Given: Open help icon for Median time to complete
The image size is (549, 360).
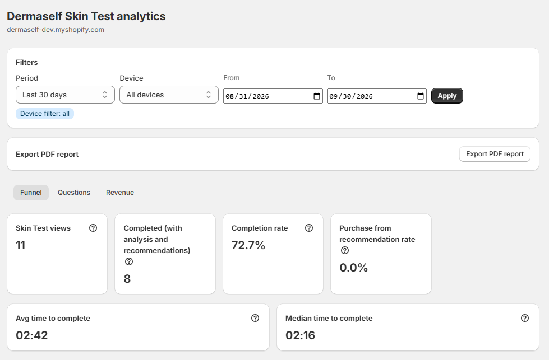Looking at the screenshot, I should [x=525, y=318].
